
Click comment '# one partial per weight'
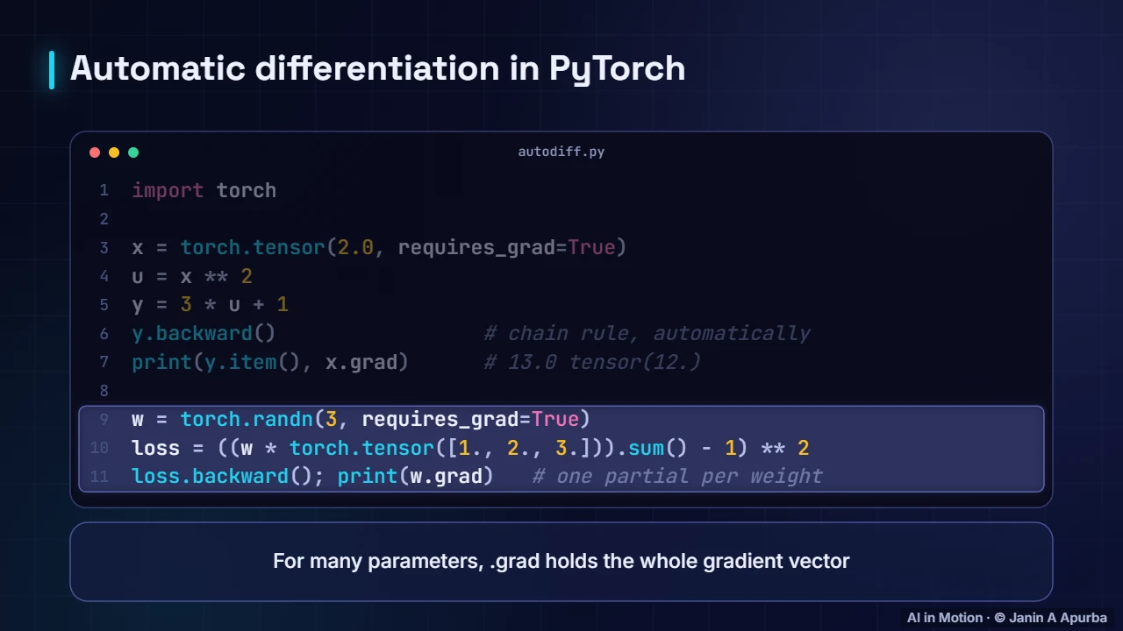[677, 476]
